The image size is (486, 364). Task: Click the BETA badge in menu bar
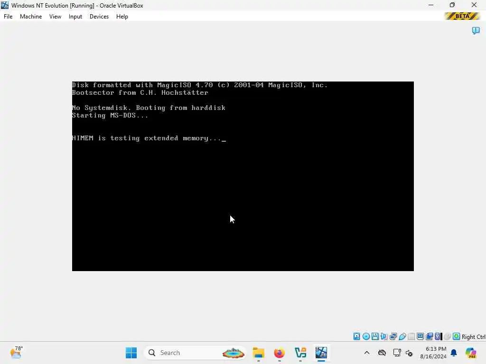(462, 16)
